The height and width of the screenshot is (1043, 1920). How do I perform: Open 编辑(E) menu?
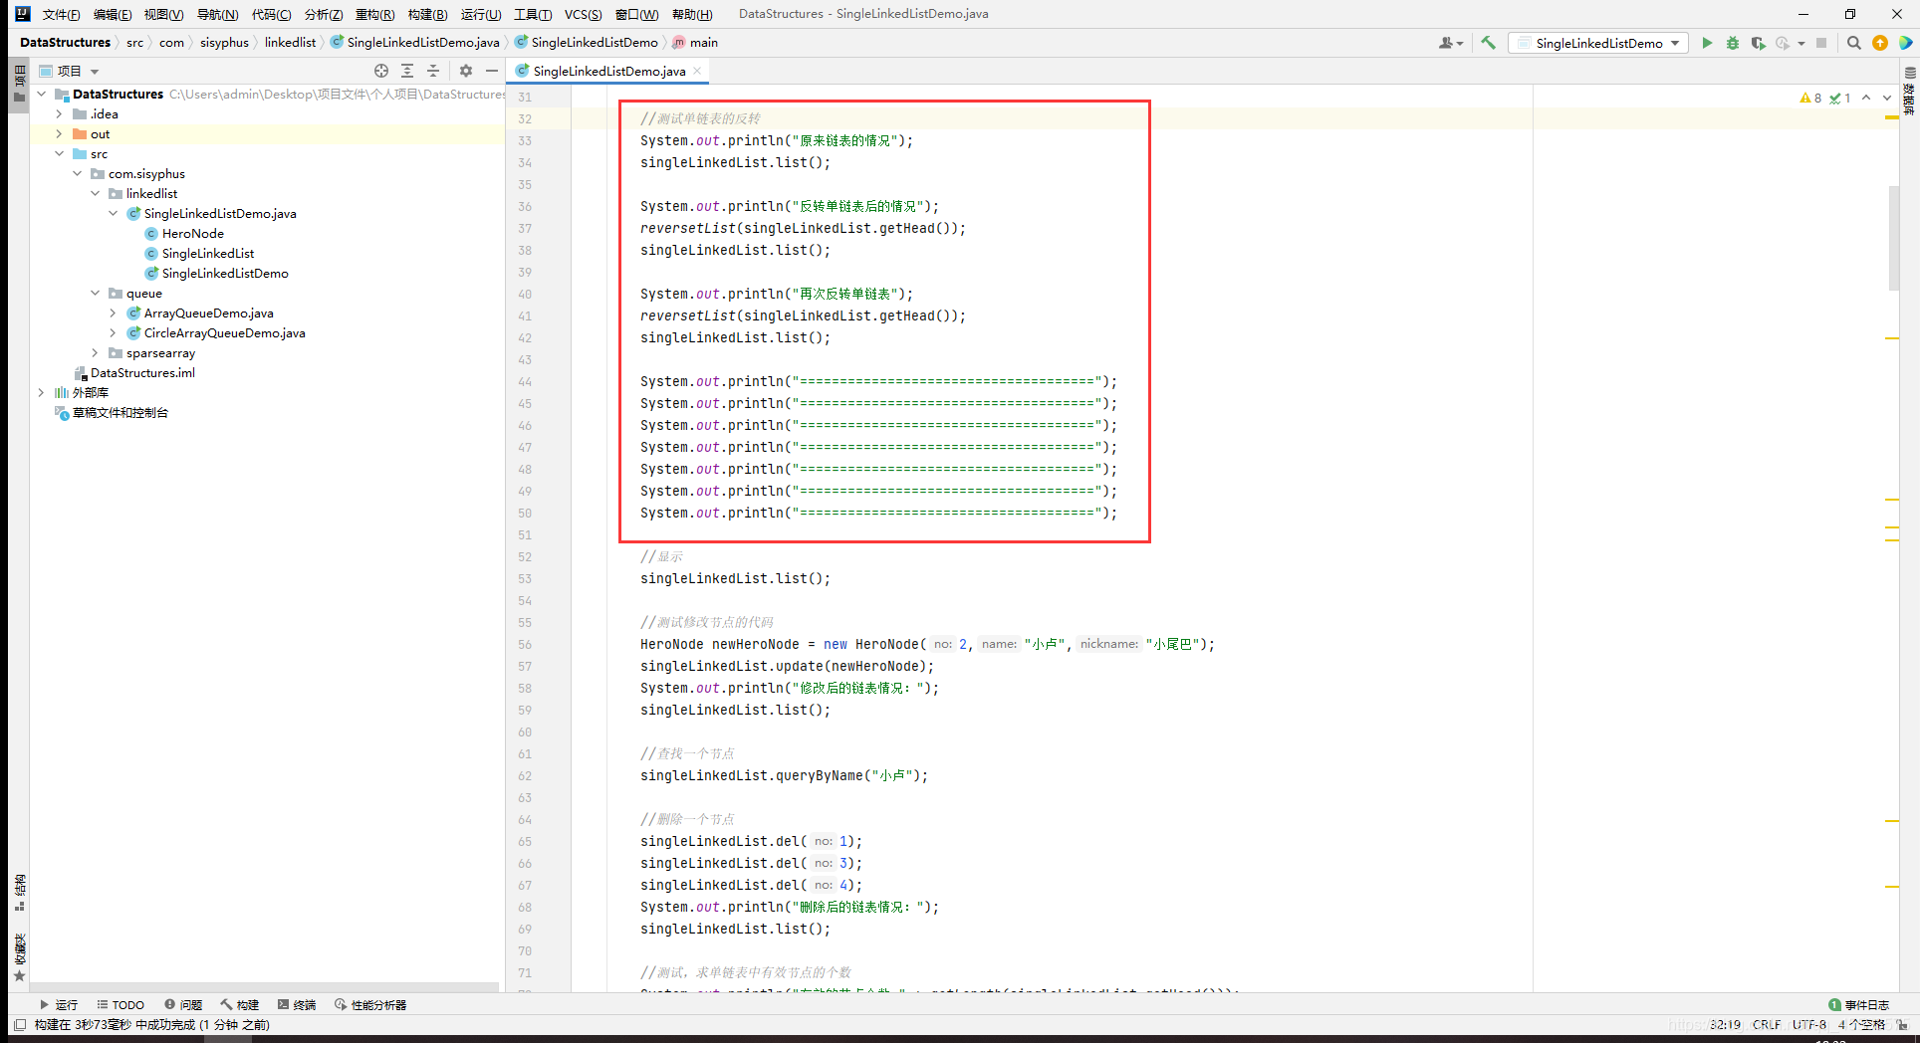click(x=112, y=14)
